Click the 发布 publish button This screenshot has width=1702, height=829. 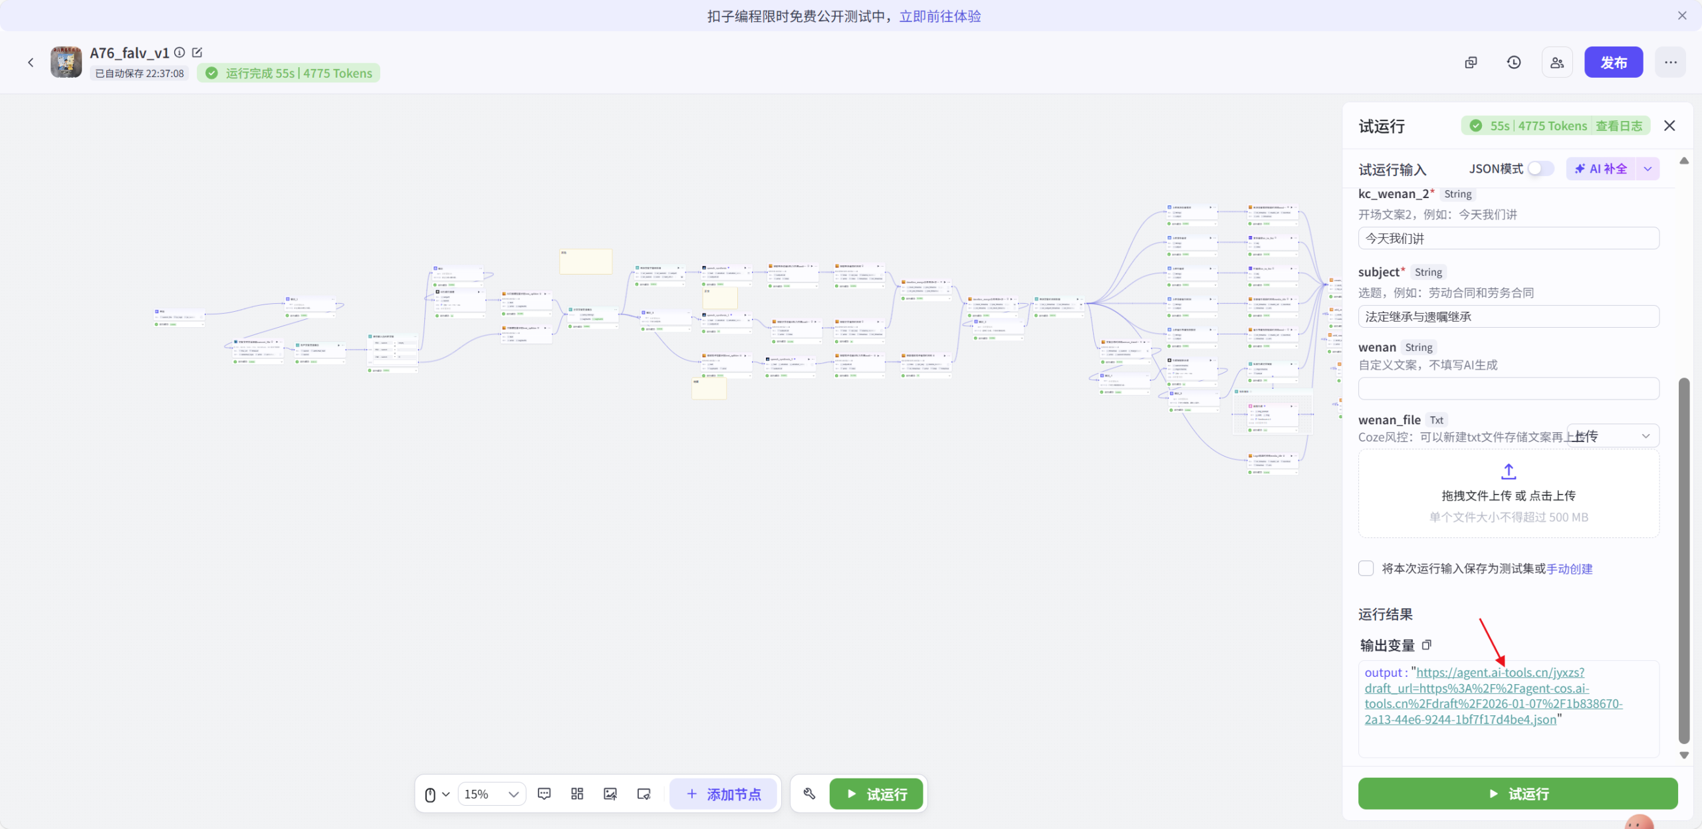point(1614,62)
